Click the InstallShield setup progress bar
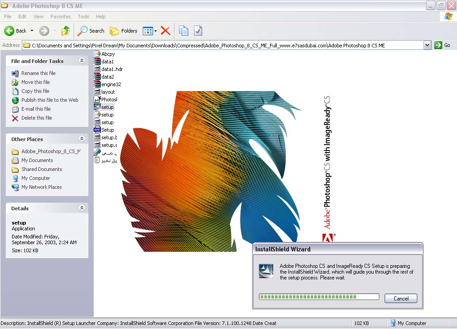Viewport: 457px width, 329px height. click(319, 297)
